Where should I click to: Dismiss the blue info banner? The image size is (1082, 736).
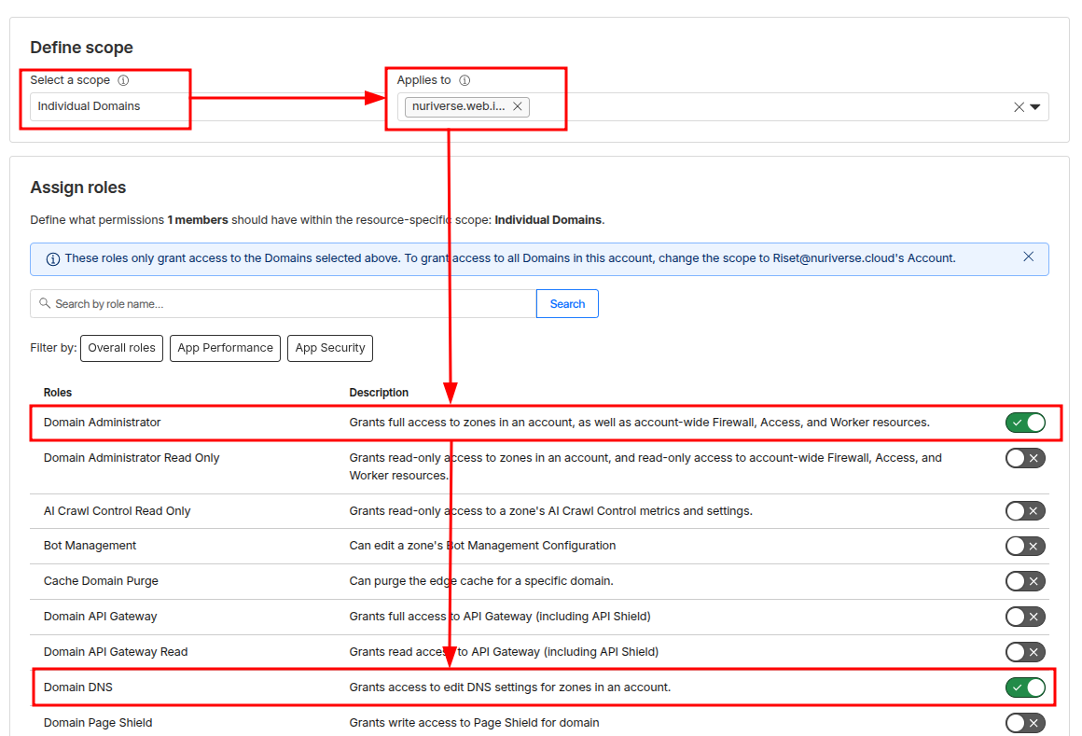pos(1028,257)
